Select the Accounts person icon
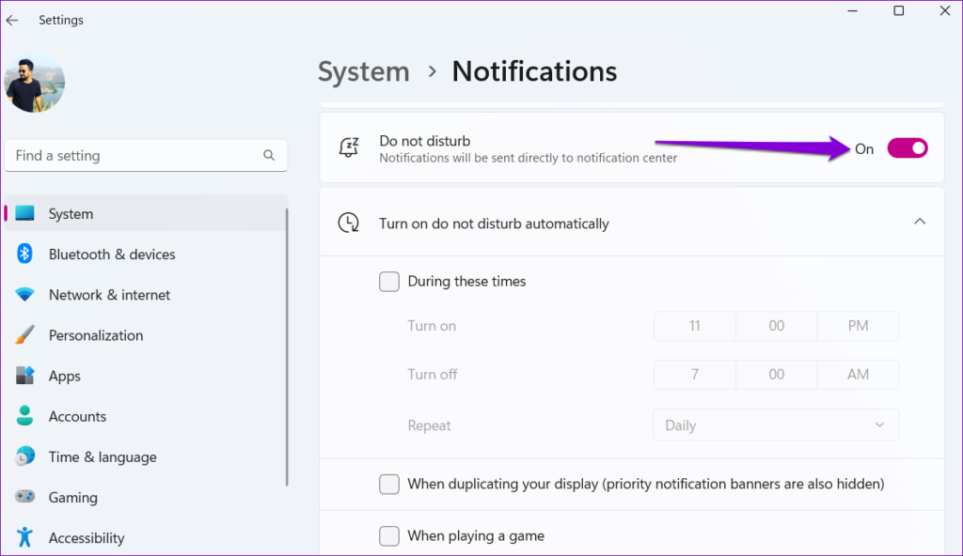The height and width of the screenshot is (556, 963). pos(24,416)
